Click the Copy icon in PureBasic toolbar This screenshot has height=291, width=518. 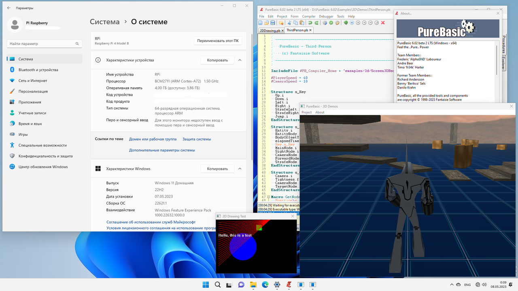pyautogui.click(x=295, y=23)
